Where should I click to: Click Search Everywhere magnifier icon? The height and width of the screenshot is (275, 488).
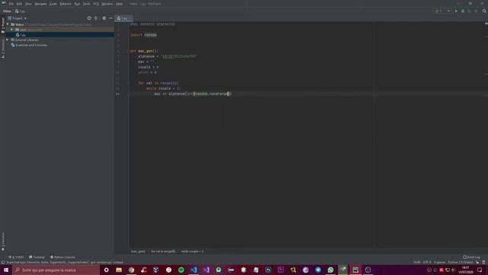[484, 11]
